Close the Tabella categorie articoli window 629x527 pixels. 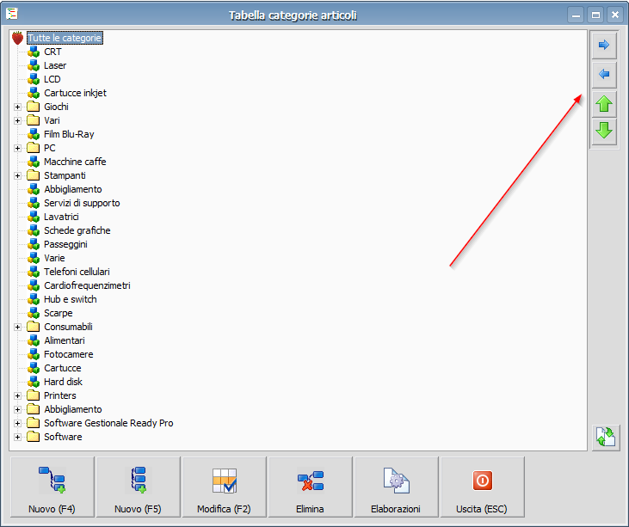pyautogui.click(x=615, y=15)
